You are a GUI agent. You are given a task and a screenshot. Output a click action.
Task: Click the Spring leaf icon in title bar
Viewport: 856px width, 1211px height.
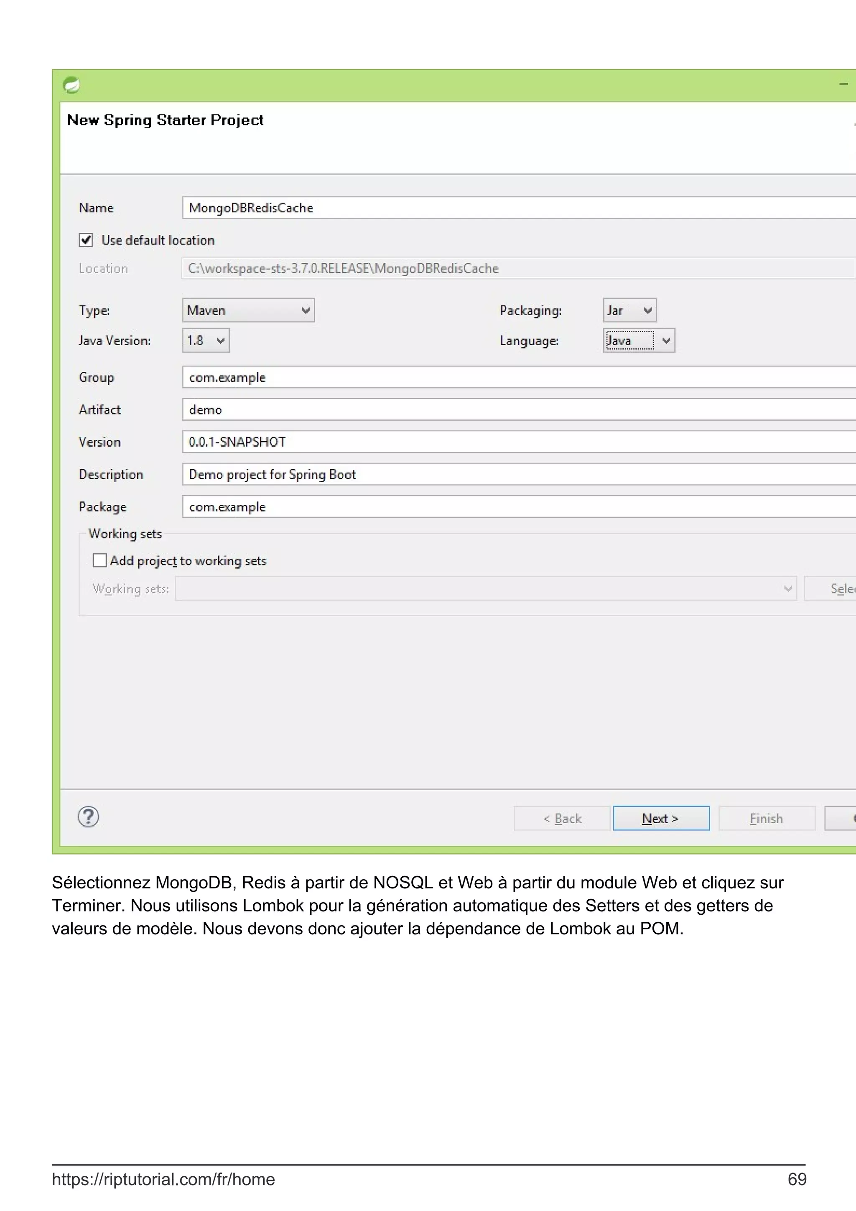(x=71, y=85)
